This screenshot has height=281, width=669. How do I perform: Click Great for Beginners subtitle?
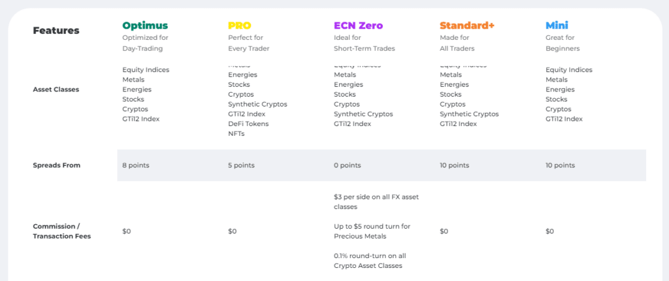(x=563, y=43)
